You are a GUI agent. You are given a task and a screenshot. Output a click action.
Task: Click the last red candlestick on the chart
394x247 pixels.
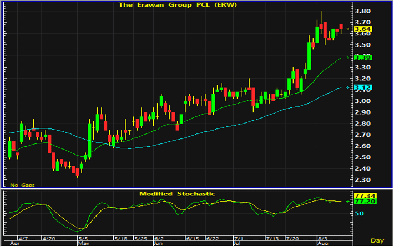[x=341, y=27]
